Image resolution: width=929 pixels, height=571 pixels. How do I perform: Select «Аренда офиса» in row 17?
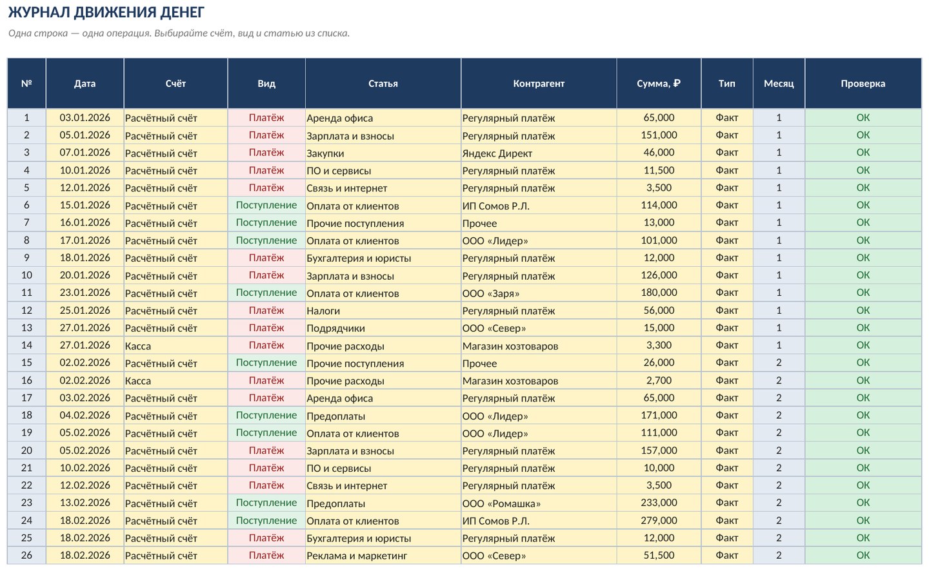click(x=383, y=398)
